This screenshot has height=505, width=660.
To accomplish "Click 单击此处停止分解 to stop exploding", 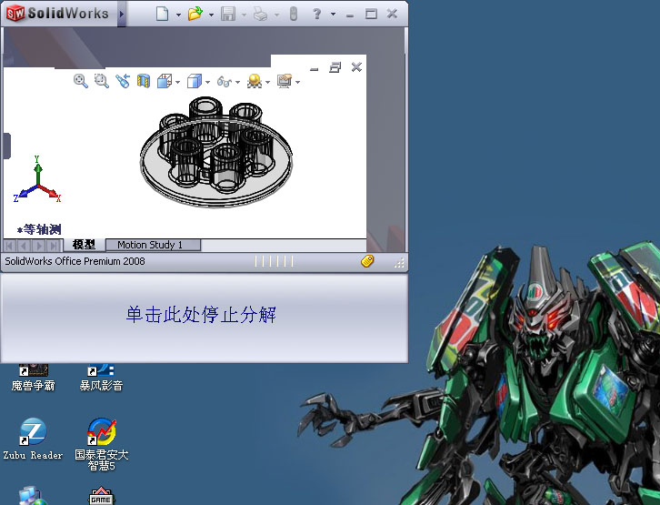I will (x=201, y=315).
